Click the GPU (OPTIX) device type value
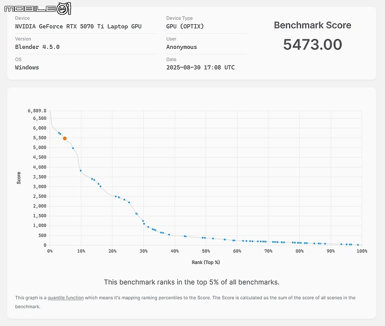 coord(185,26)
